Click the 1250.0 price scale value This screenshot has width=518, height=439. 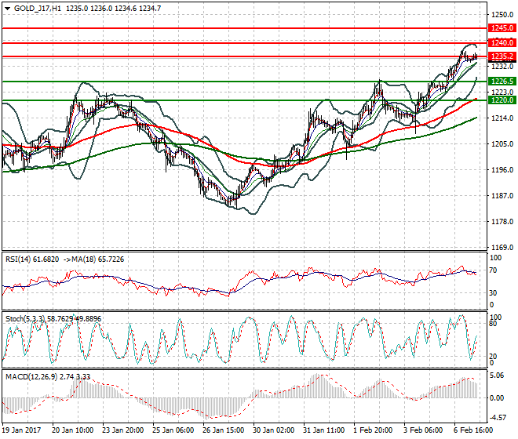[502, 15]
